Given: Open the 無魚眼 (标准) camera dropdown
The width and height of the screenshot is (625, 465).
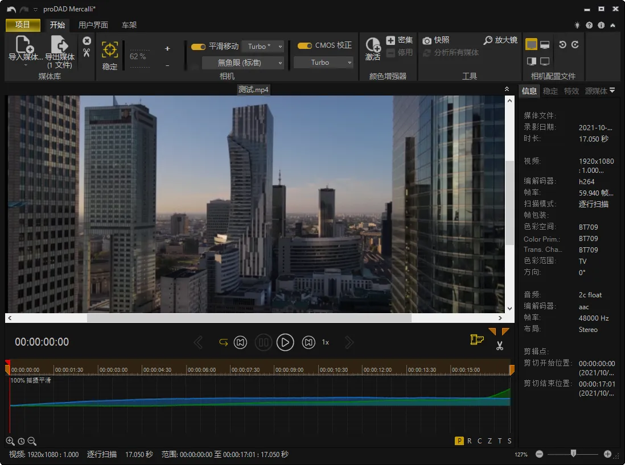Looking at the screenshot, I should 243,63.
